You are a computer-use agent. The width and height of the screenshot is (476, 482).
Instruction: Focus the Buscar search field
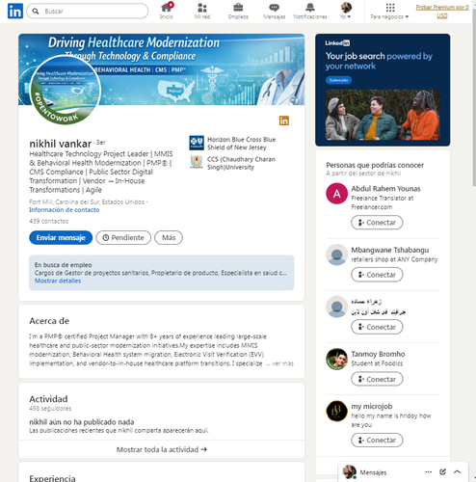tap(88, 12)
